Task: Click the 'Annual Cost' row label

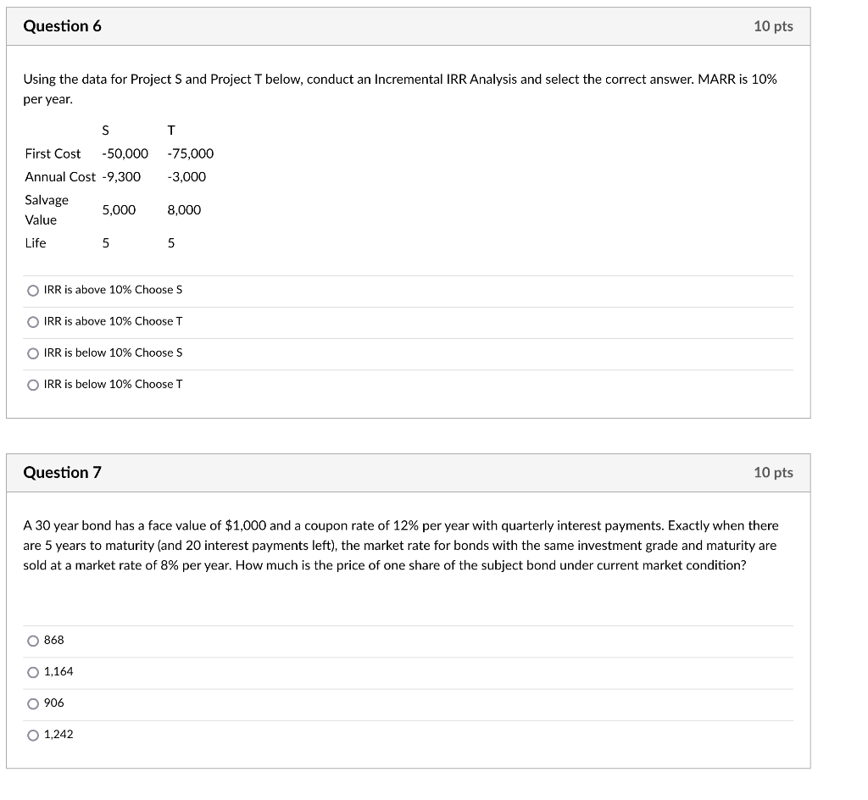Action: (60, 176)
